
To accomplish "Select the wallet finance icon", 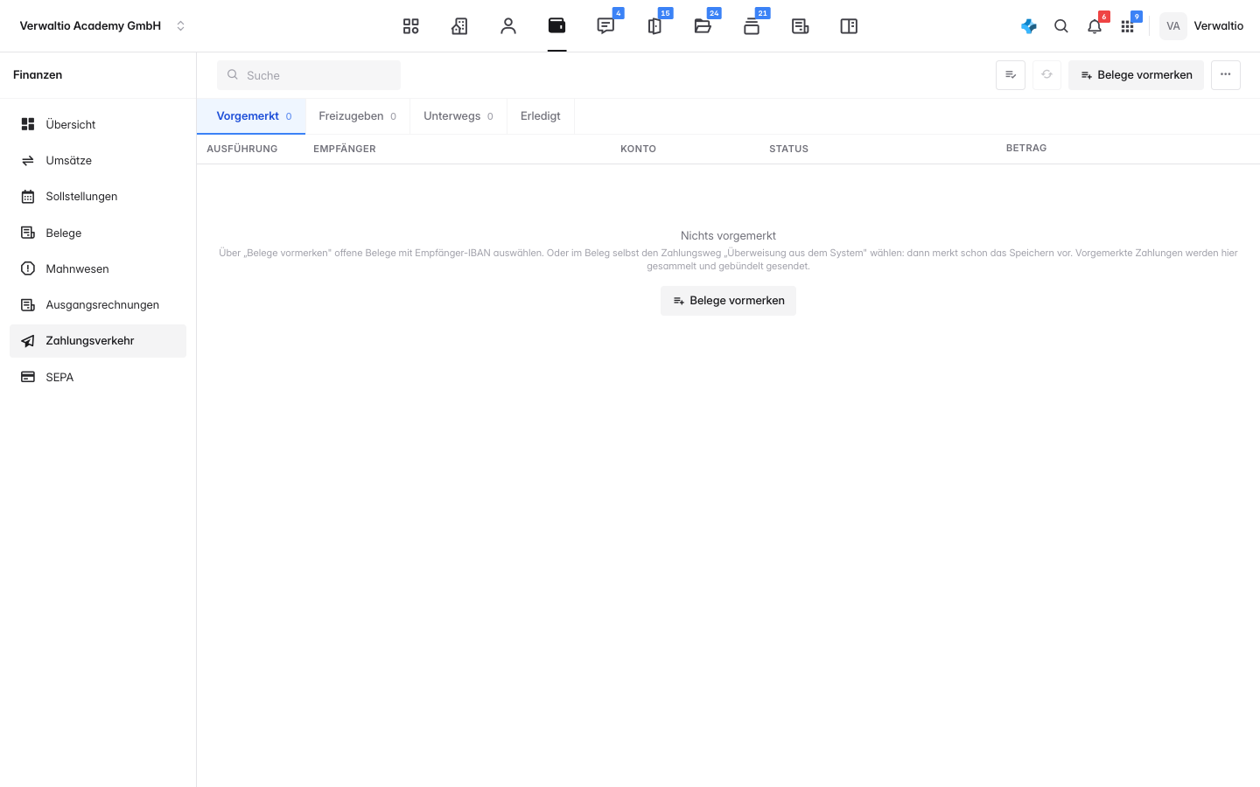I will (x=556, y=26).
